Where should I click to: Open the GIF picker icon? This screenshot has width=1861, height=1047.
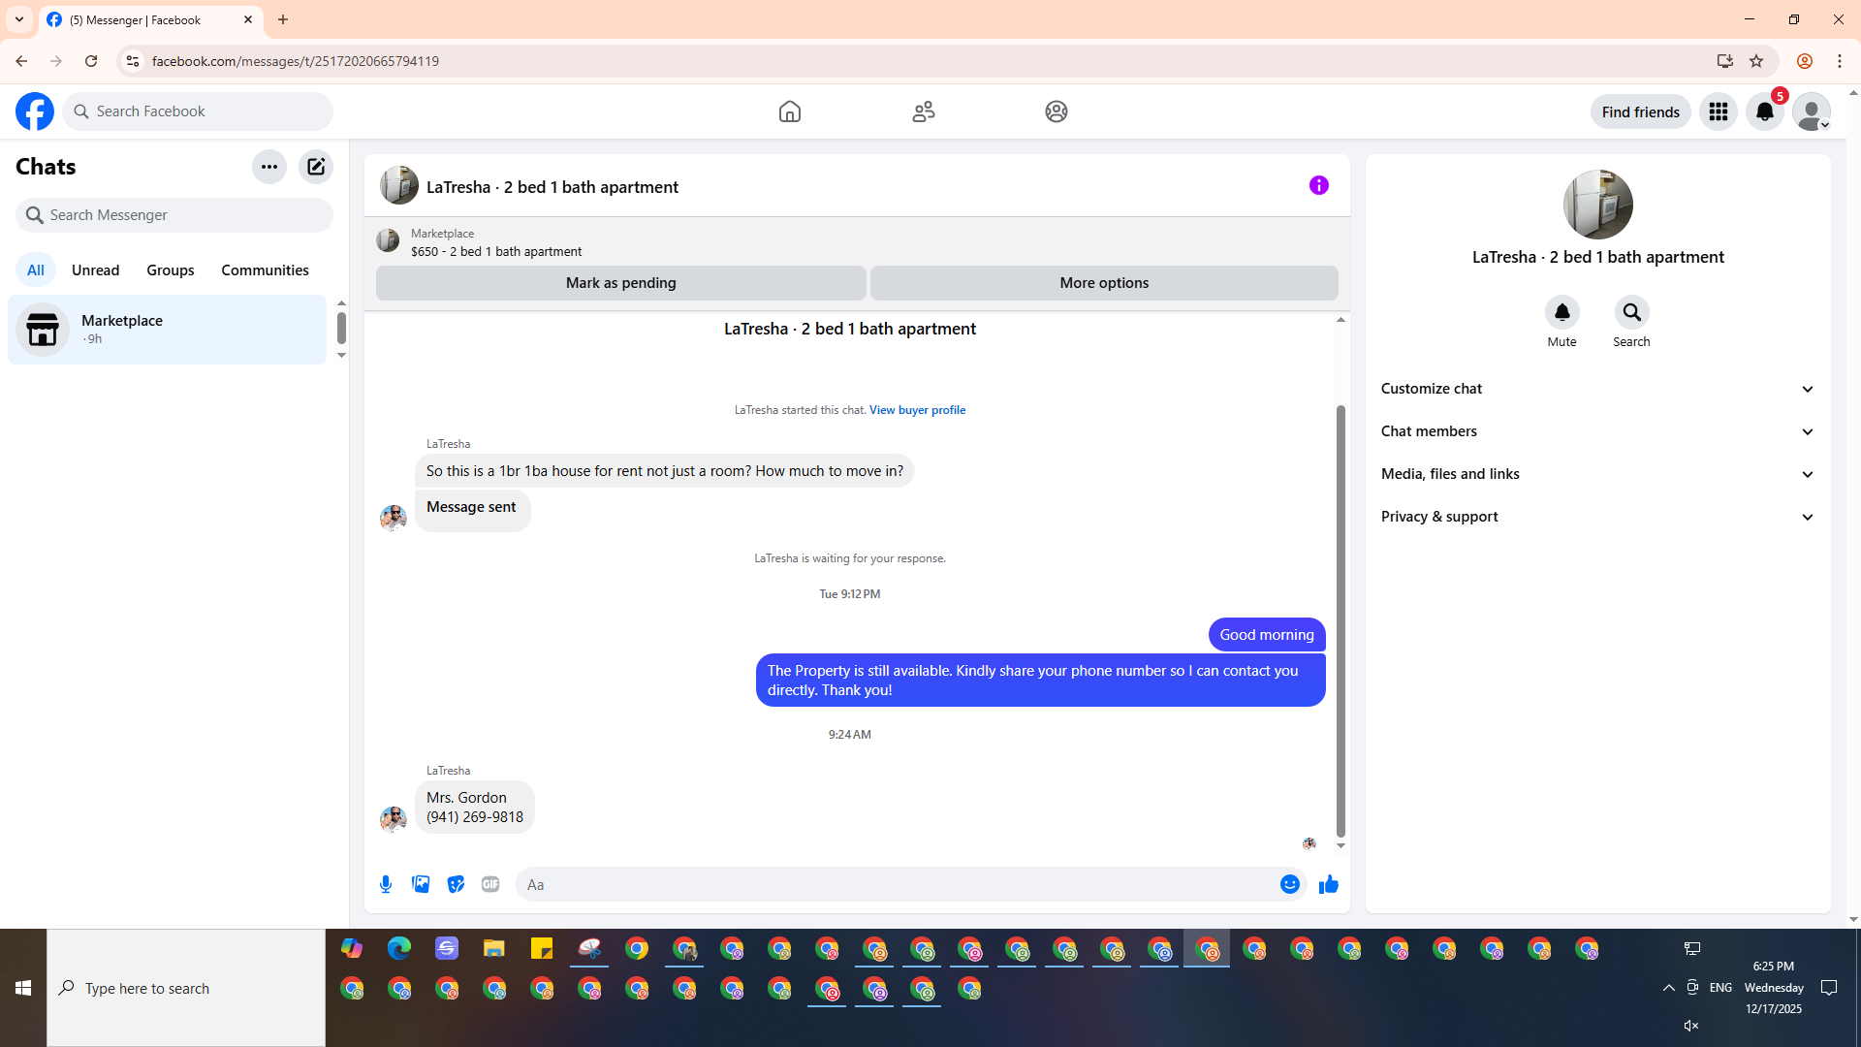pyautogui.click(x=490, y=884)
